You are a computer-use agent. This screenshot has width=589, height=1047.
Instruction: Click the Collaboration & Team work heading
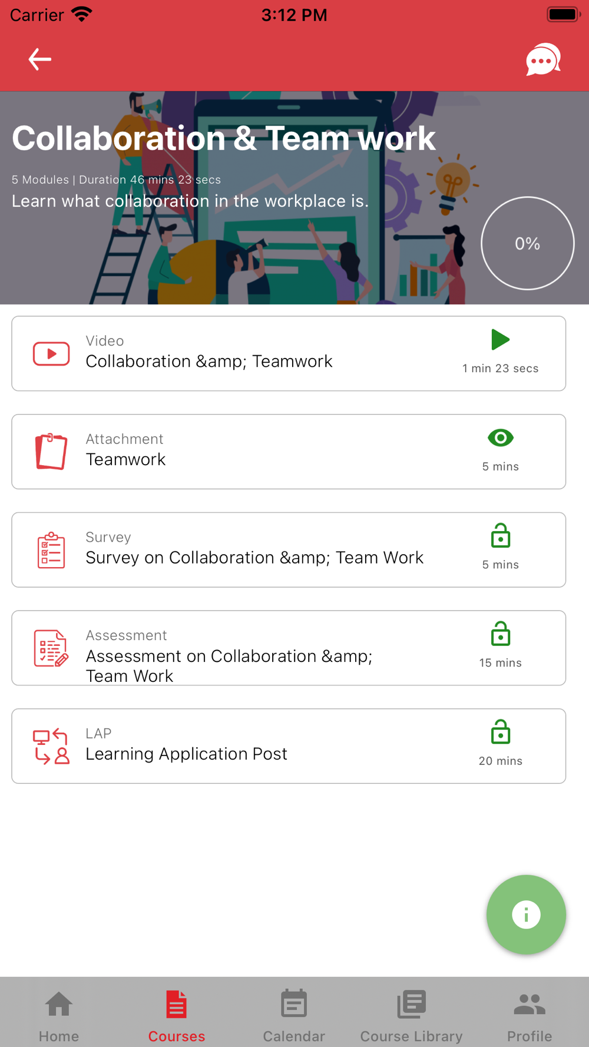coord(224,138)
